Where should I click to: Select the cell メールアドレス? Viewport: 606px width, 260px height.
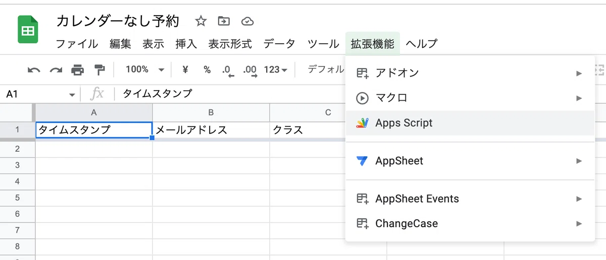[211, 130]
